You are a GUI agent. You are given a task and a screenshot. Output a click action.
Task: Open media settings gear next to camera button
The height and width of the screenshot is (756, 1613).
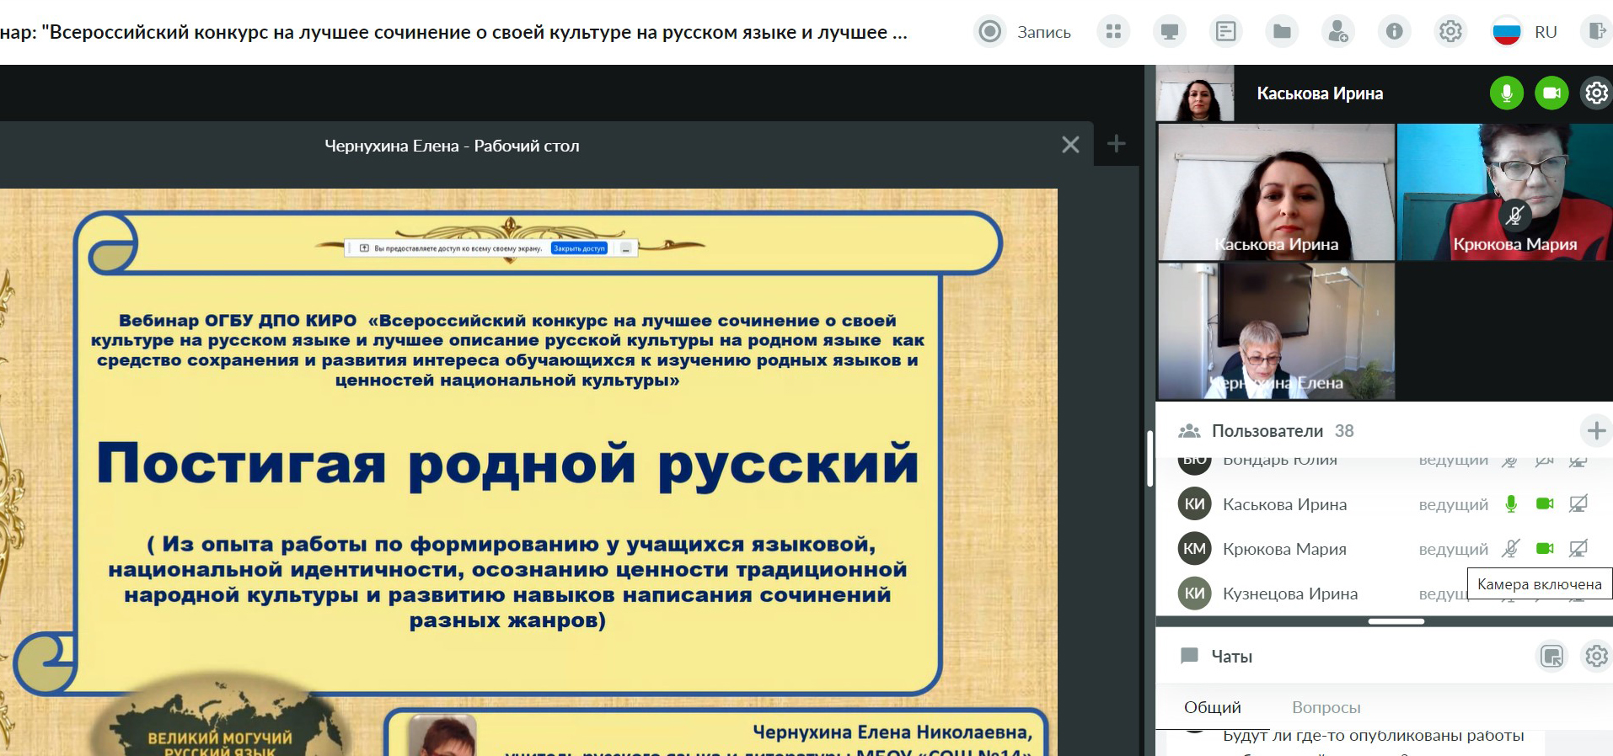click(x=1596, y=93)
